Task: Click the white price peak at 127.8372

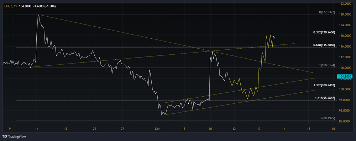Action: [39, 15]
